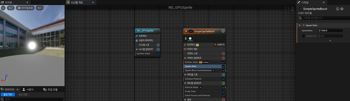The image size is (350, 101).
Task: Collapse the SimpleSpriteBurst emitter node
Action: tap(186, 31)
